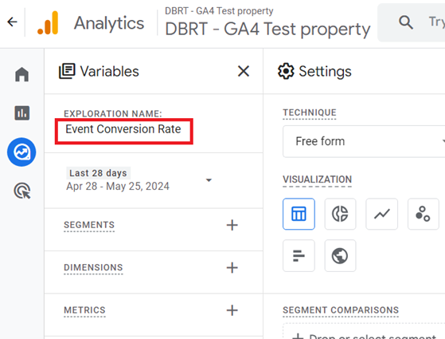Click the search magnifier icon
The width and height of the screenshot is (445, 339).
tap(406, 22)
